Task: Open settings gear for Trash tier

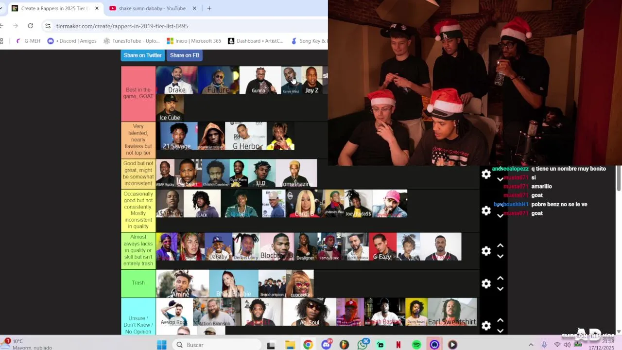Action: coord(486,283)
